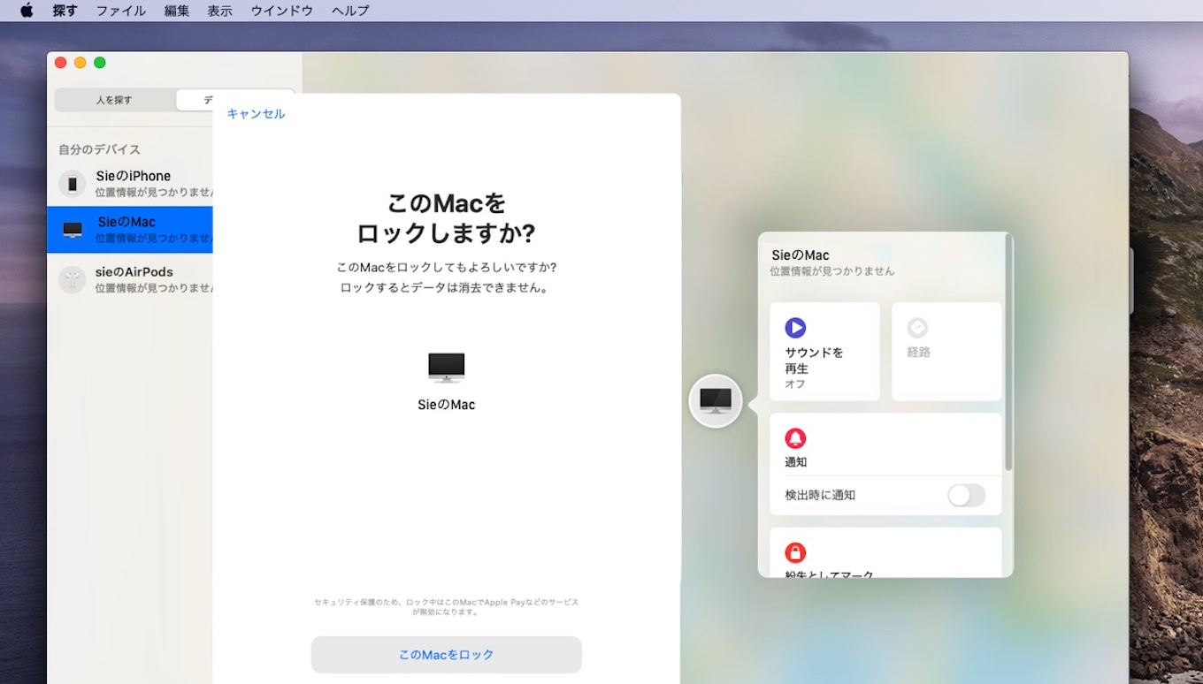Click the このMacをロックしますか? heading
The width and height of the screenshot is (1203, 684).
pos(447,217)
